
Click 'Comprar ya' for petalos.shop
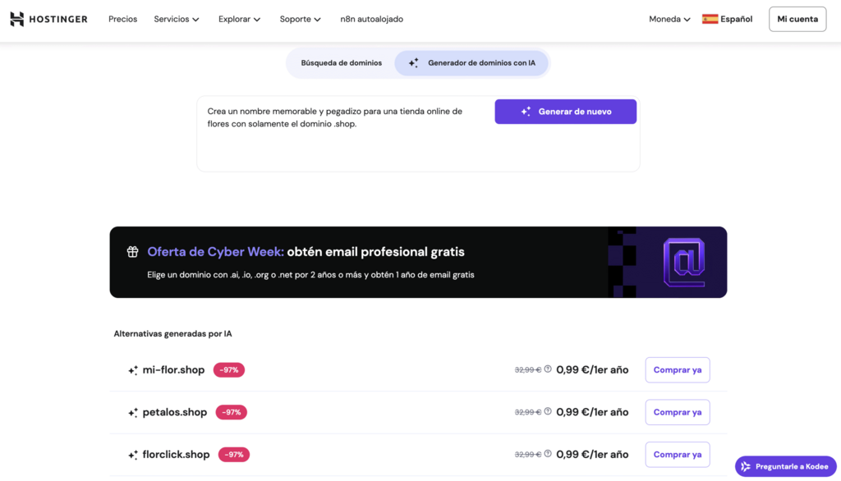tap(677, 411)
